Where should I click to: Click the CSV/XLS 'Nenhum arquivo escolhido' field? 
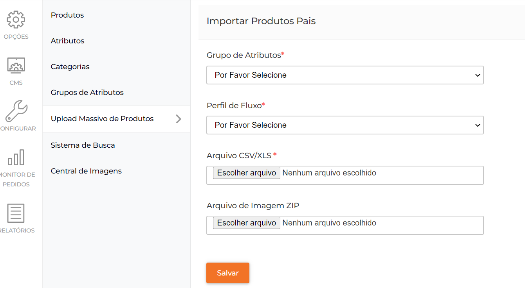tap(329, 173)
